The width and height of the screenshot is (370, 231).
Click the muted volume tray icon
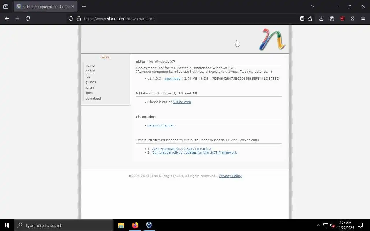point(332,225)
